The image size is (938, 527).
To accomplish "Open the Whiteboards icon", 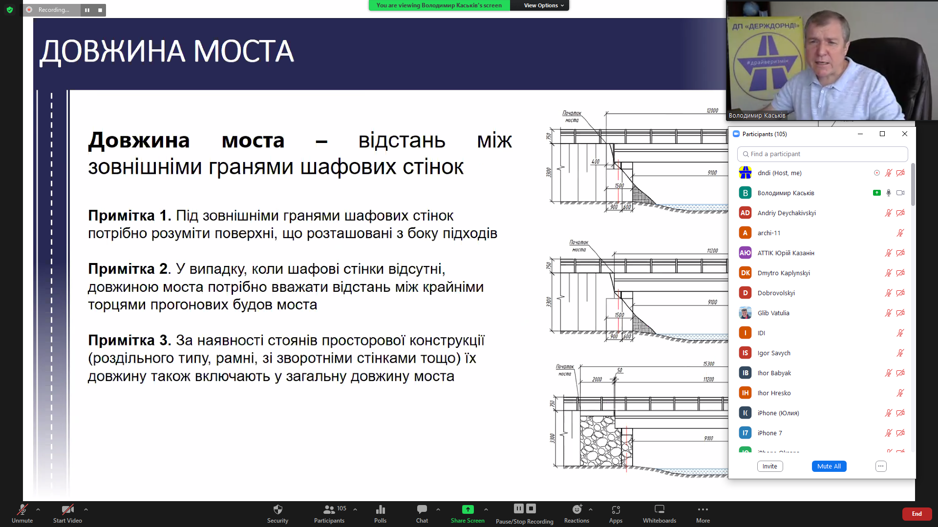I will [659, 510].
